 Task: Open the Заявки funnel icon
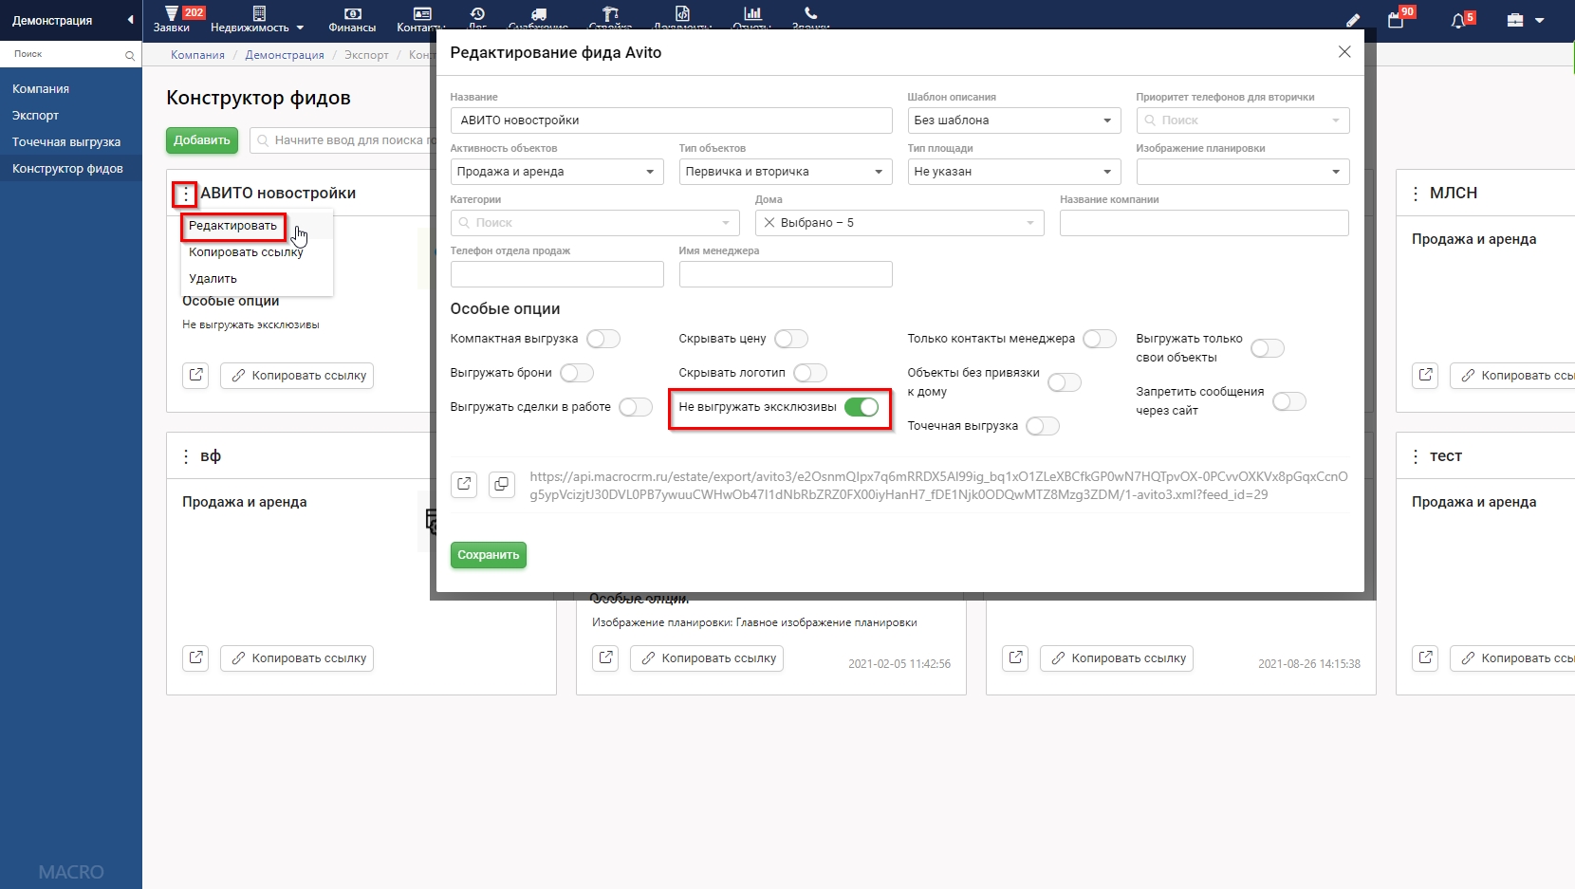coord(172,13)
